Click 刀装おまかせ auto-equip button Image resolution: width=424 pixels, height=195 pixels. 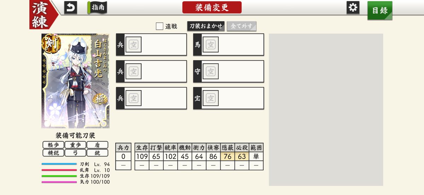(x=206, y=26)
